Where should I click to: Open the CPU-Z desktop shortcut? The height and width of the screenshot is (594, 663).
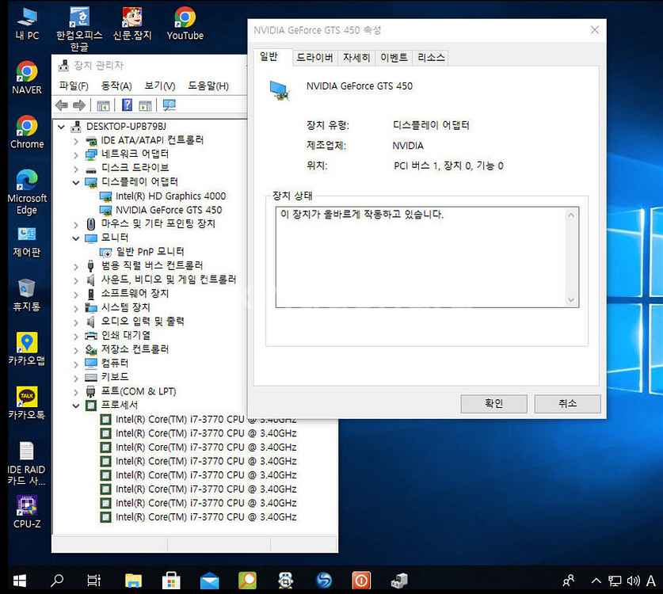[27, 512]
